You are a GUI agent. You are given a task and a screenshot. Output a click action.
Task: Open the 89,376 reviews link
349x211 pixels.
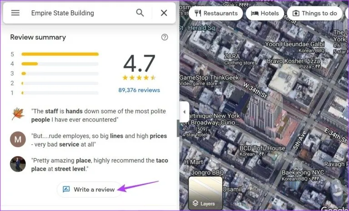tap(139, 90)
